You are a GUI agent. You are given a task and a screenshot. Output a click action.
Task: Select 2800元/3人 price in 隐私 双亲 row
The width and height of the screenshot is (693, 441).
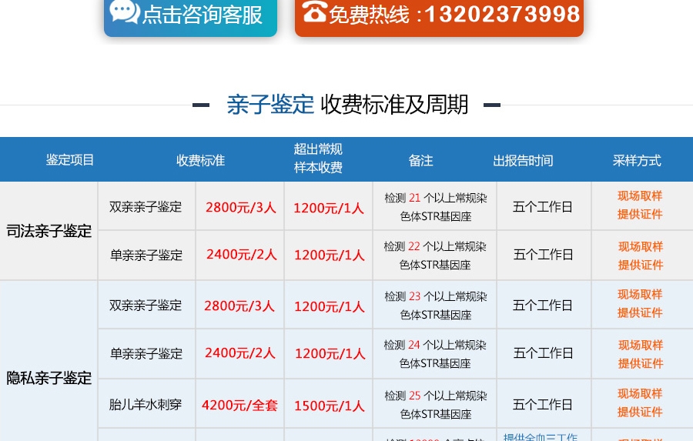pyautogui.click(x=239, y=306)
